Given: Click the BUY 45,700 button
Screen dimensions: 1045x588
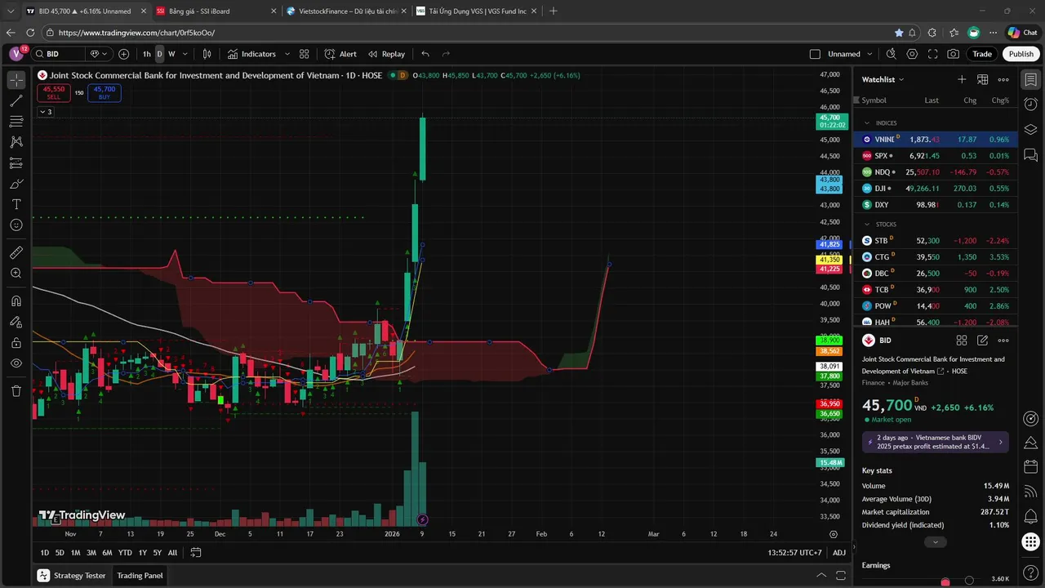Looking at the screenshot, I should 104,93.
